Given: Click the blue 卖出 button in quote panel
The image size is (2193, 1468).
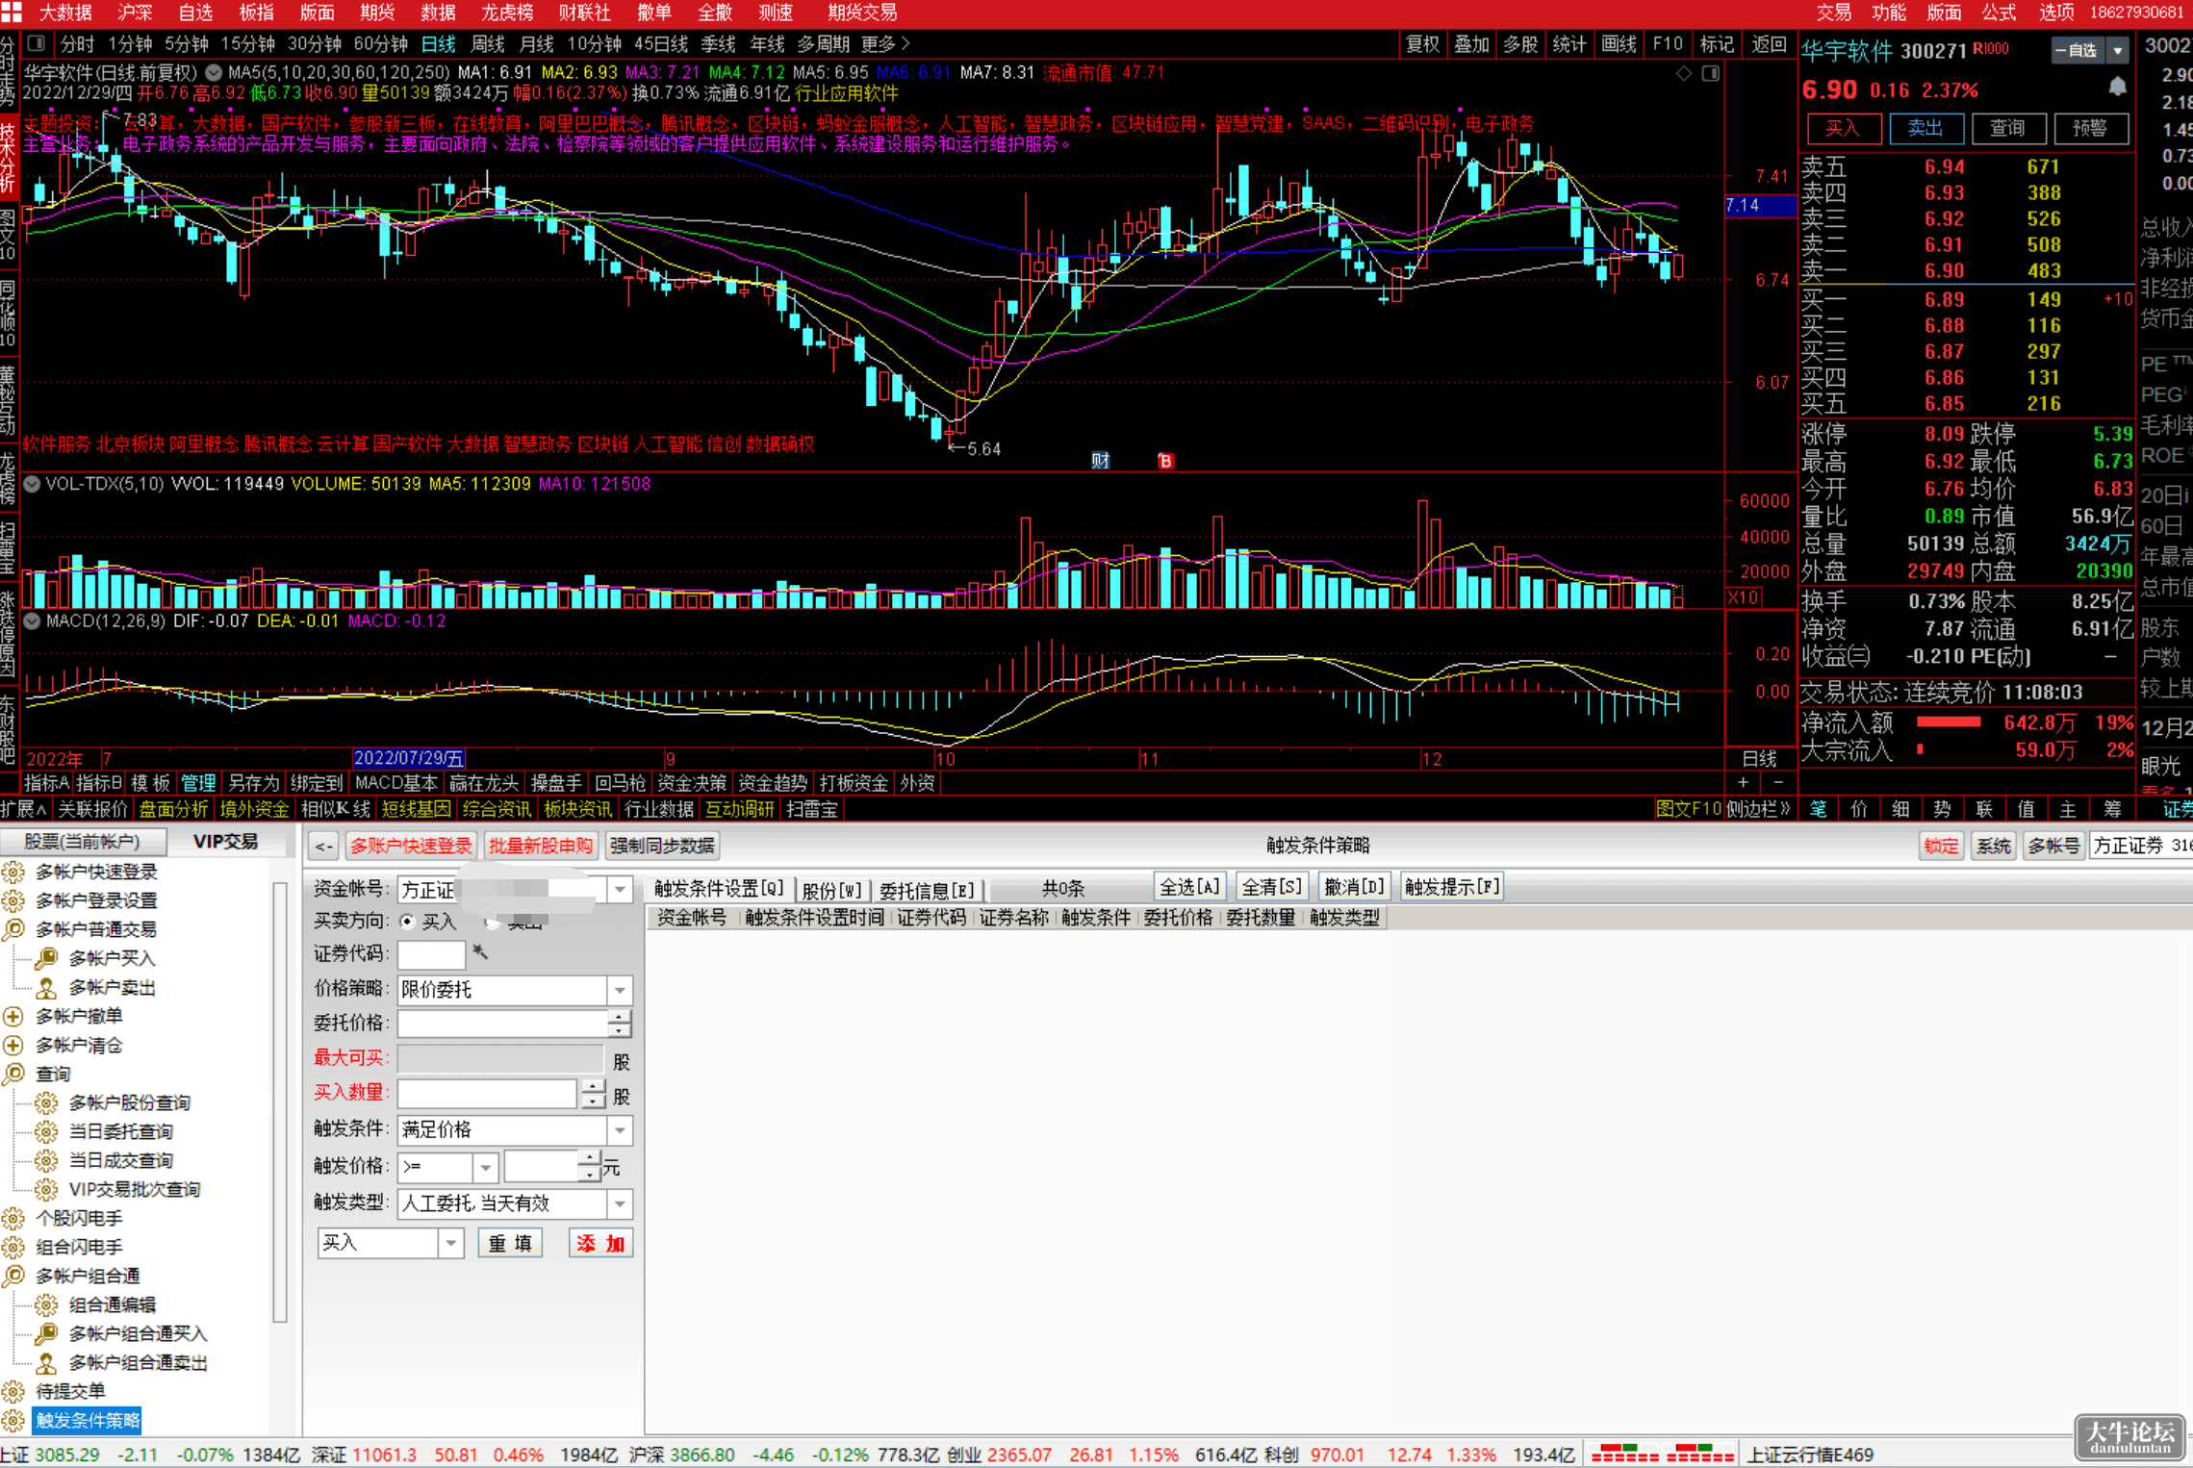Looking at the screenshot, I should [1925, 128].
